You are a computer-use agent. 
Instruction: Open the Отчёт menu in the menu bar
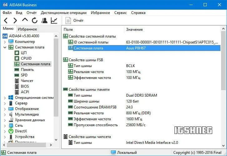tap(32, 13)
